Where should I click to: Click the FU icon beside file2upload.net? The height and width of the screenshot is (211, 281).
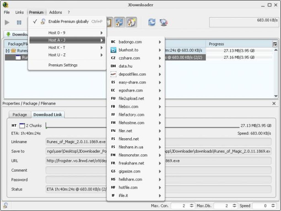(113, 98)
